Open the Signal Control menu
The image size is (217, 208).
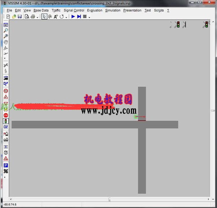(74, 10)
